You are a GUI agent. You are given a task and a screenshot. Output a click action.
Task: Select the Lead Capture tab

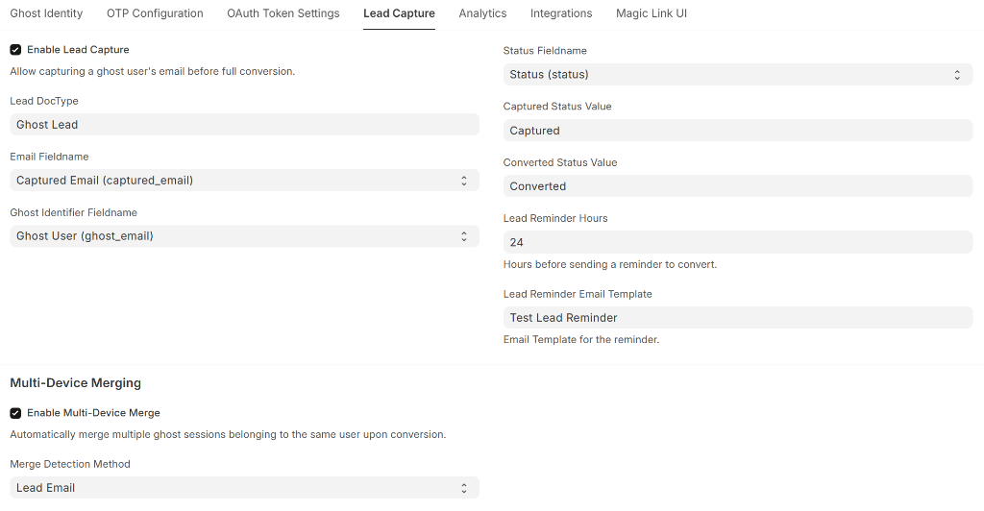399,13
